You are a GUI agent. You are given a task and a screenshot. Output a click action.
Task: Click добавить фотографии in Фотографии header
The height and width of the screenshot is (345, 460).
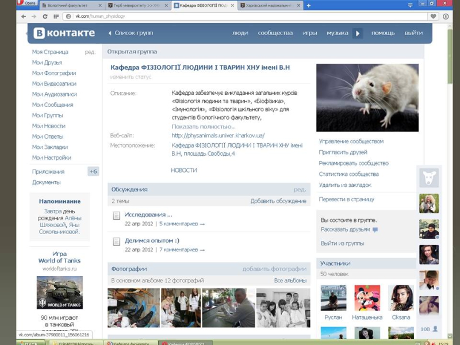pos(274,269)
